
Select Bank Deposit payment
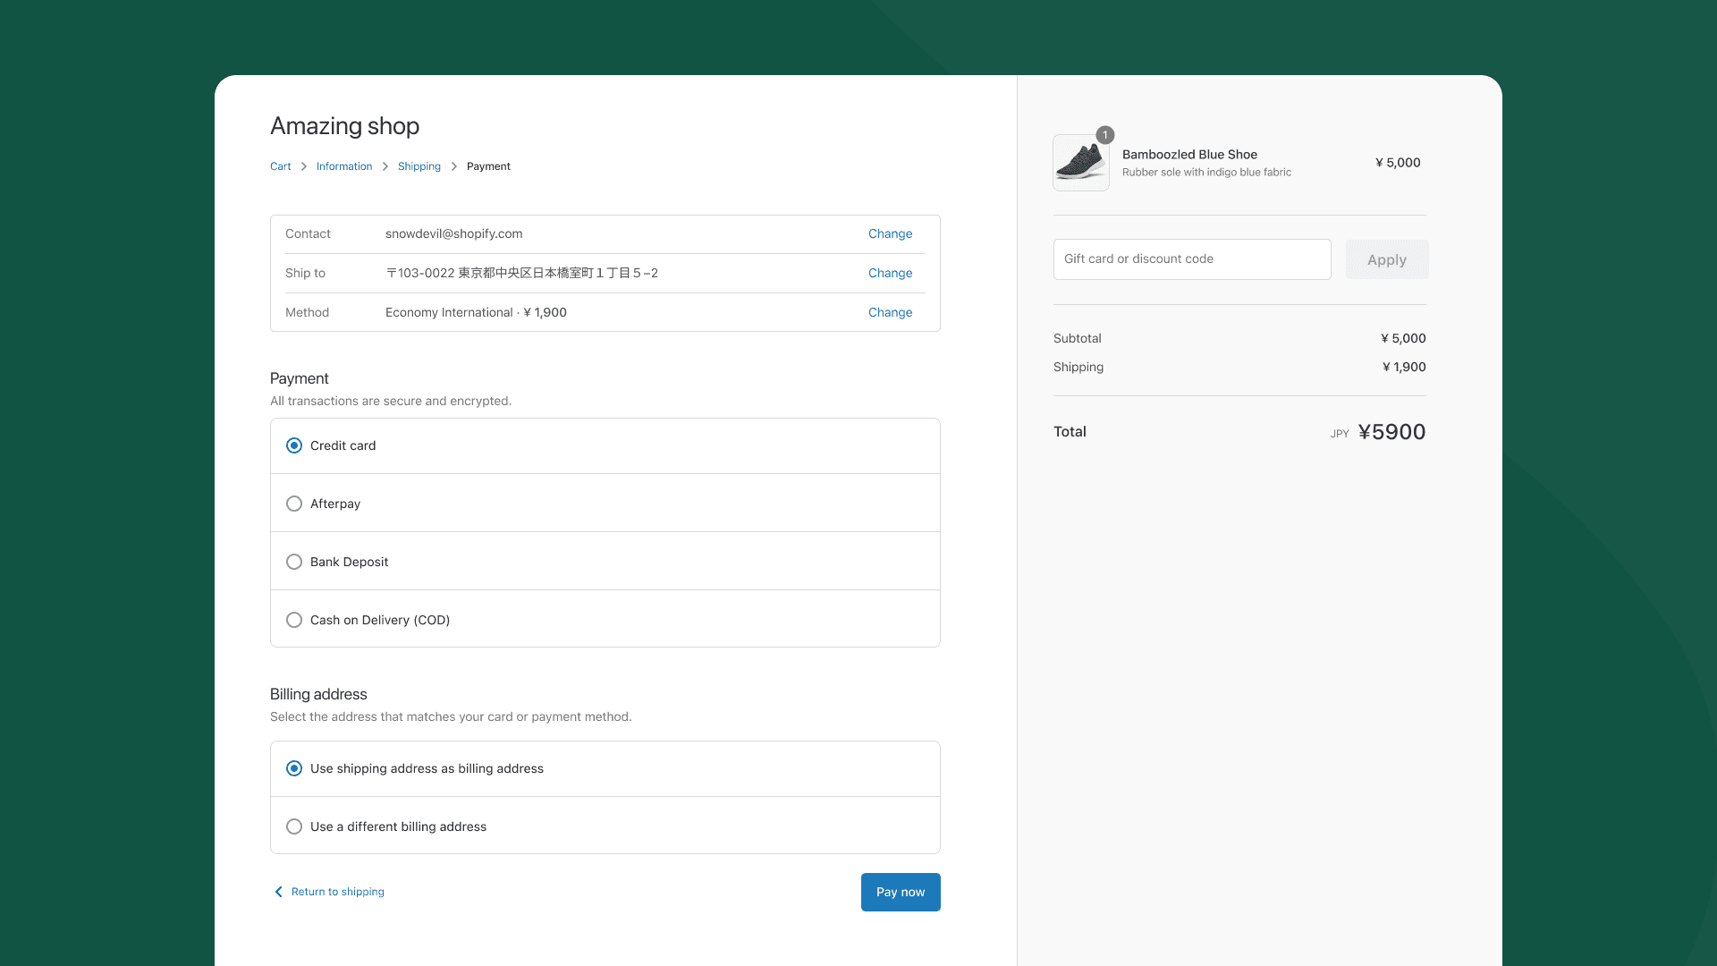point(294,562)
